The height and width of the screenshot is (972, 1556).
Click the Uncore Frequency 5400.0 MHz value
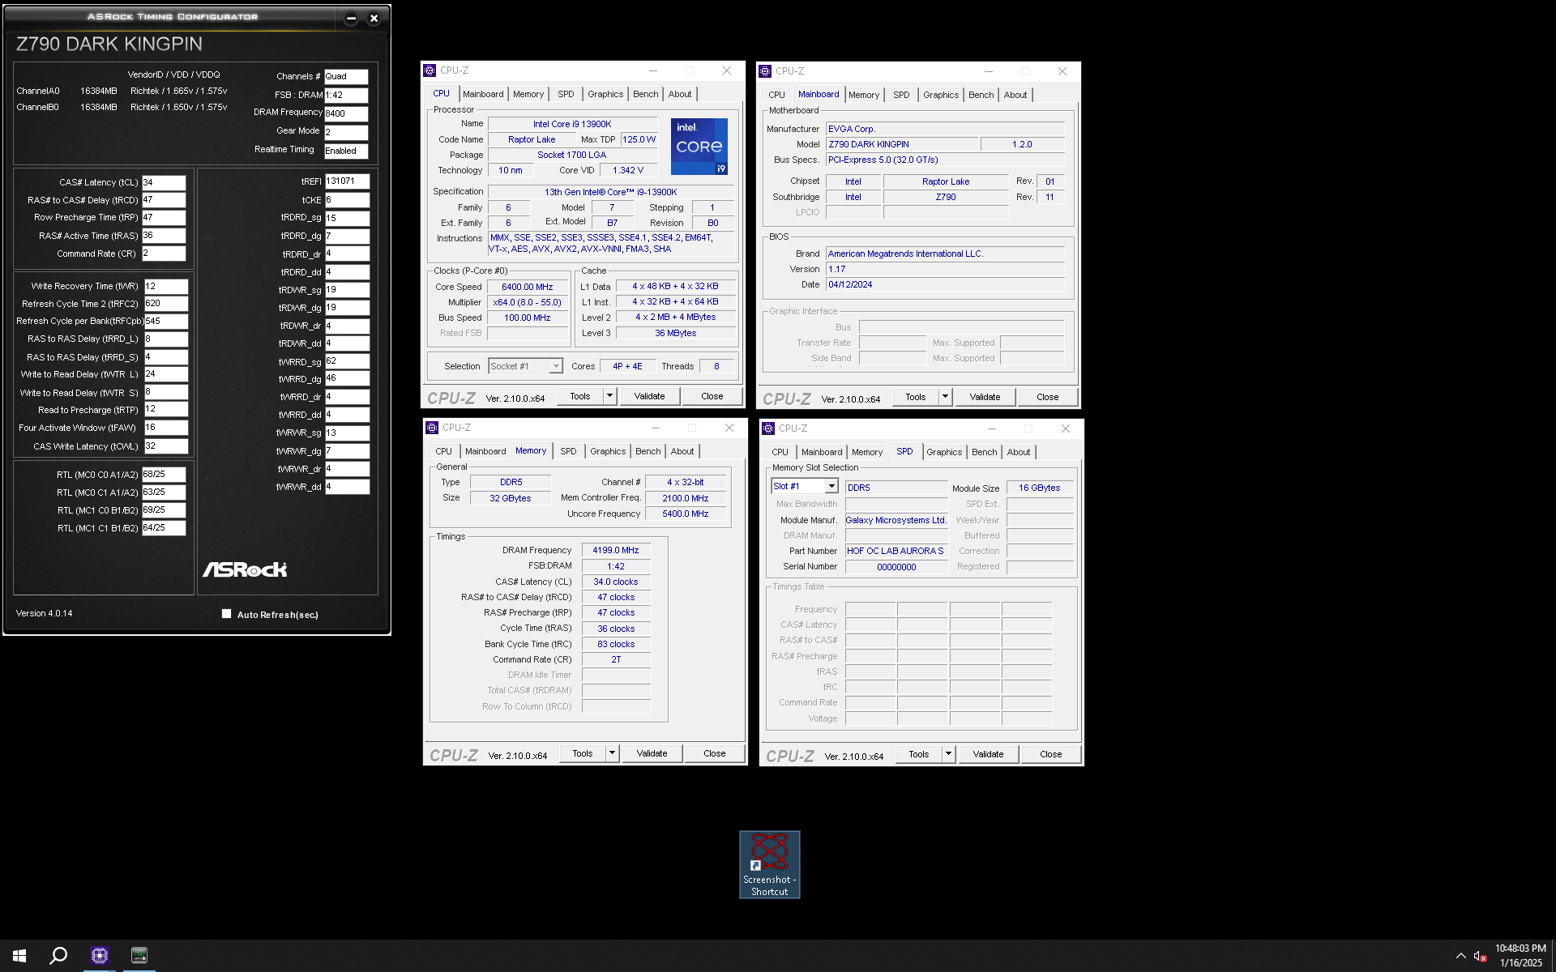686,514
